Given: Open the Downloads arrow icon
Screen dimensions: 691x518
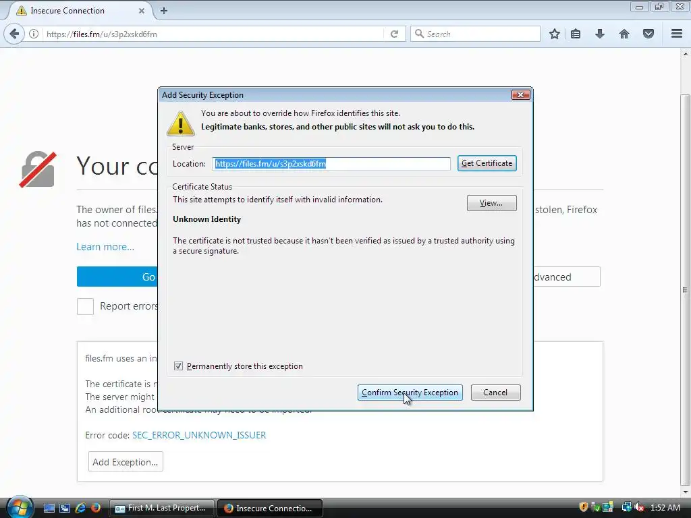Looking at the screenshot, I should [x=599, y=34].
